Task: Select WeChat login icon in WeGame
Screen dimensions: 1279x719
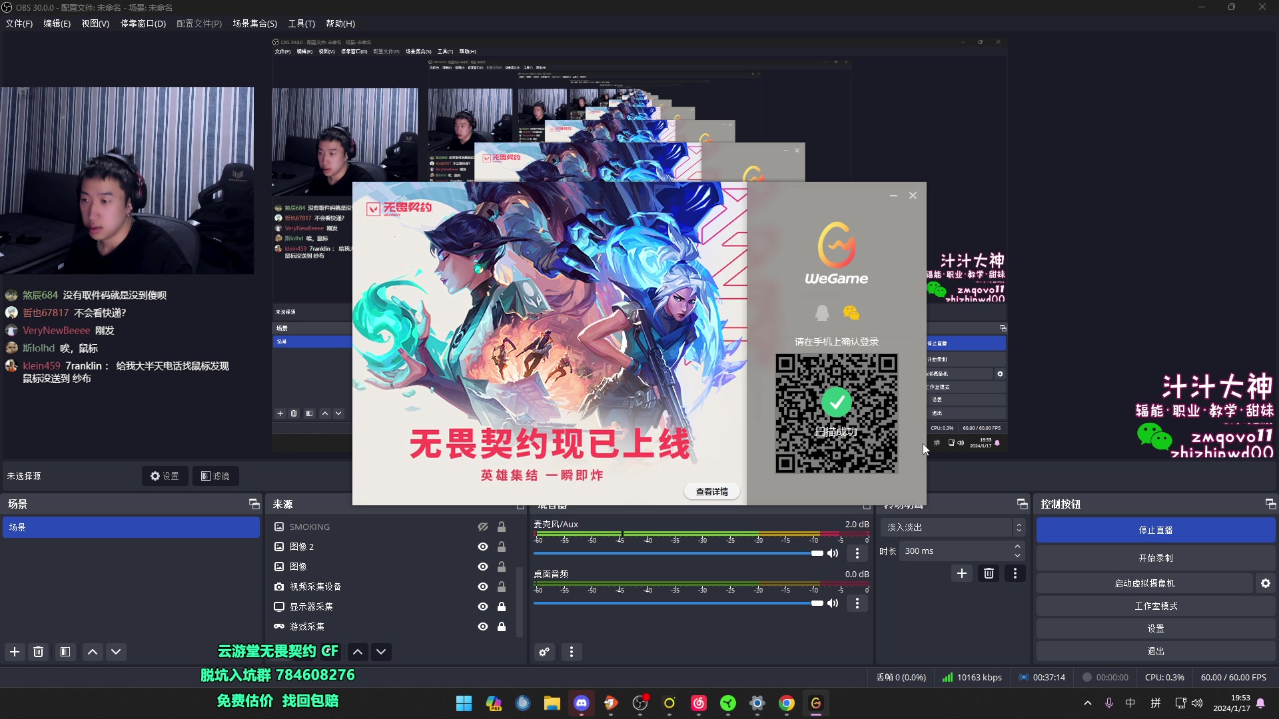Action: (x=851, y=313)
